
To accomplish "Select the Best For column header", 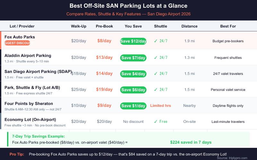I will click(228, 26).
